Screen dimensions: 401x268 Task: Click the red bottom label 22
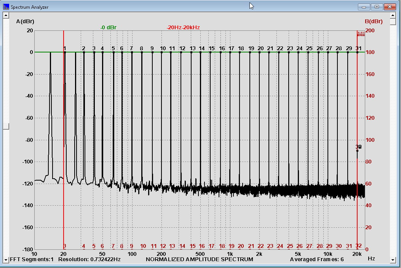260,246
